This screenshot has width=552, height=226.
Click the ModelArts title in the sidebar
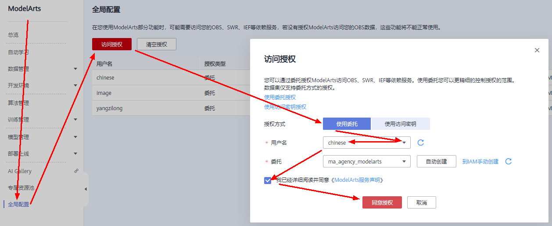click(x=25, y=8)
